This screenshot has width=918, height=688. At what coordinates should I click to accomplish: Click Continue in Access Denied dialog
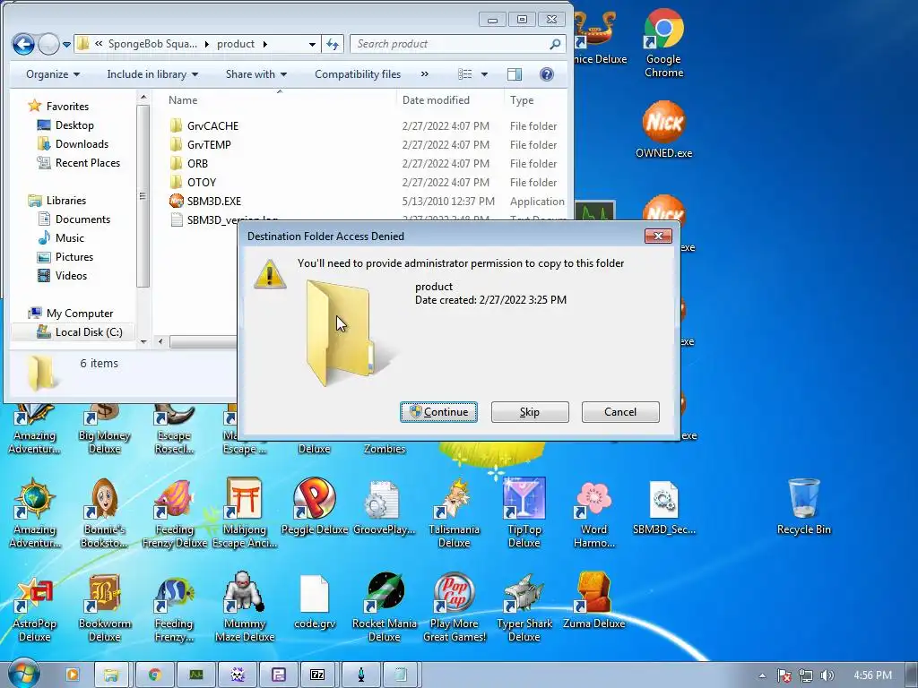point(438,412)
